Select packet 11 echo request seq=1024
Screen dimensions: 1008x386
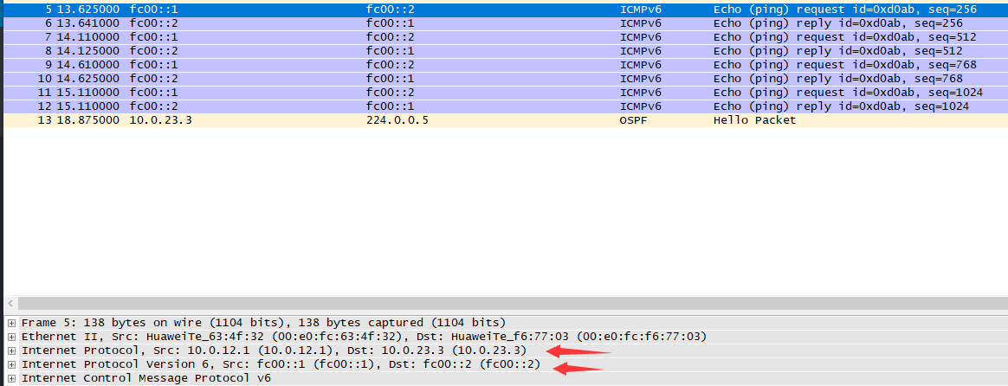[433, 93]
